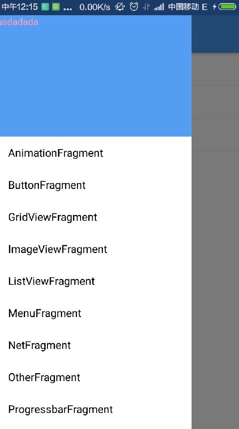Tap the alarm clock status icon
The width and height of the screenshot is (239, 429).
click(134, 6)
